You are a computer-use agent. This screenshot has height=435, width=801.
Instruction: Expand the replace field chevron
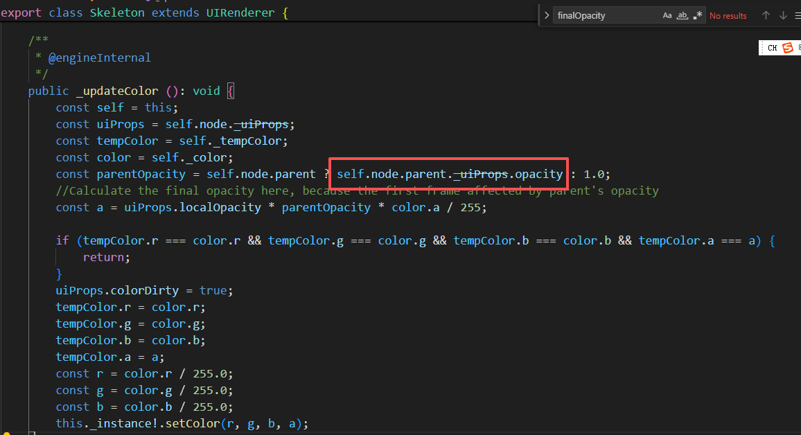pos(547,15)
